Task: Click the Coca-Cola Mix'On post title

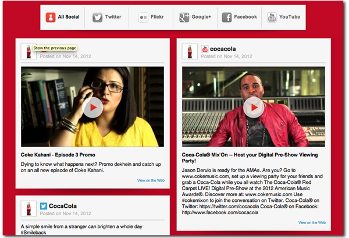Action: pos(250,158)
